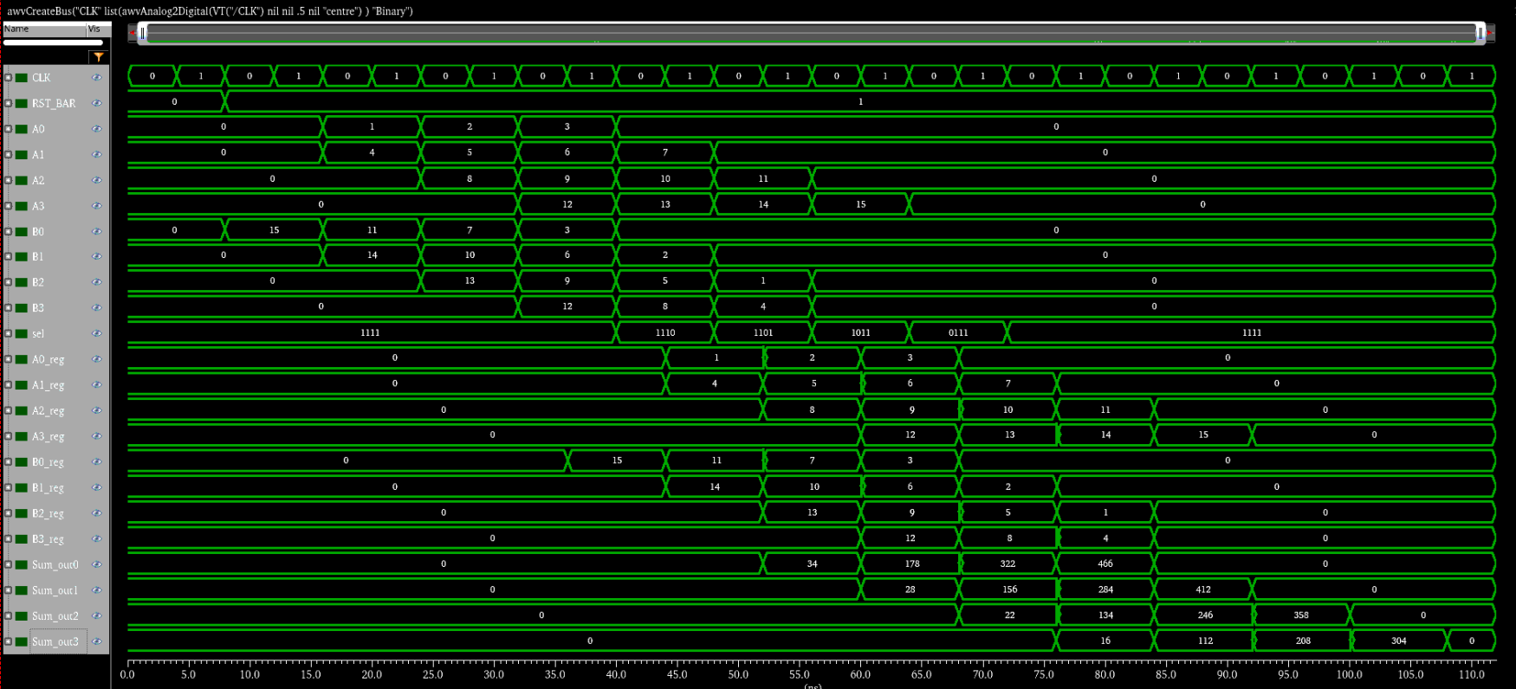Expand the B1 bus bits
The width and height of the screenshot is (1516, 689).
(9, 257)
